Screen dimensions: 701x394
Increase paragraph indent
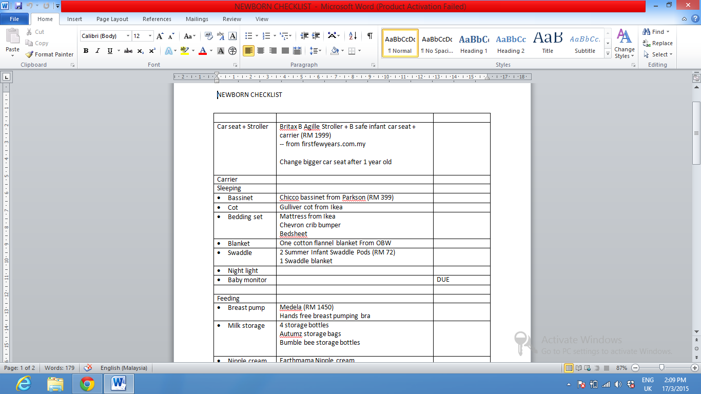pyautogui.click(x=316, y=36)
